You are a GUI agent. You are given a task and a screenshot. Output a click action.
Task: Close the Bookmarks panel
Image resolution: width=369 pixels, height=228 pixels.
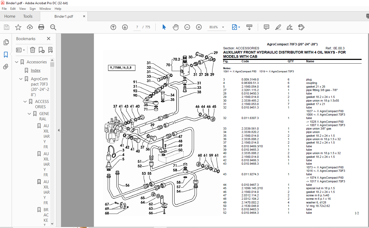pos(49,39)
